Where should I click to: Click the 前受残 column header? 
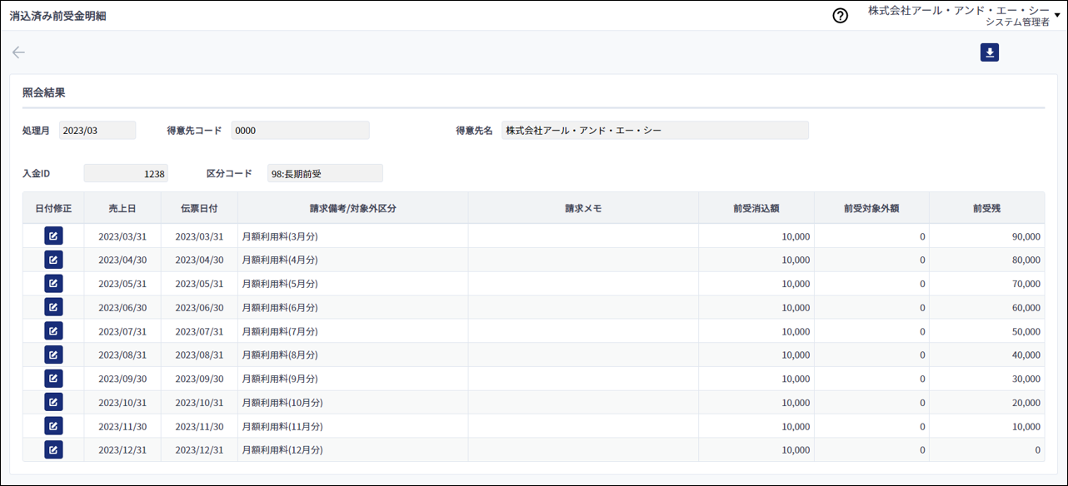pos(986,208)
